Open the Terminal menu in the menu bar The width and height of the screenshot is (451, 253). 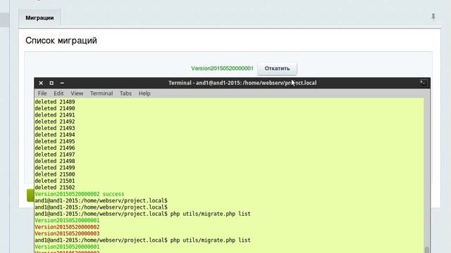pyautogui.click(x=101, y=93)
